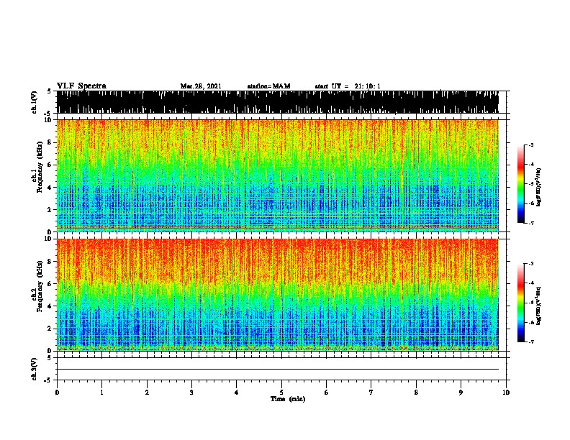The width and height of the screenshot is (570, 440).
Task: Click the "9" minute tick label
Action: coord(461,393)
